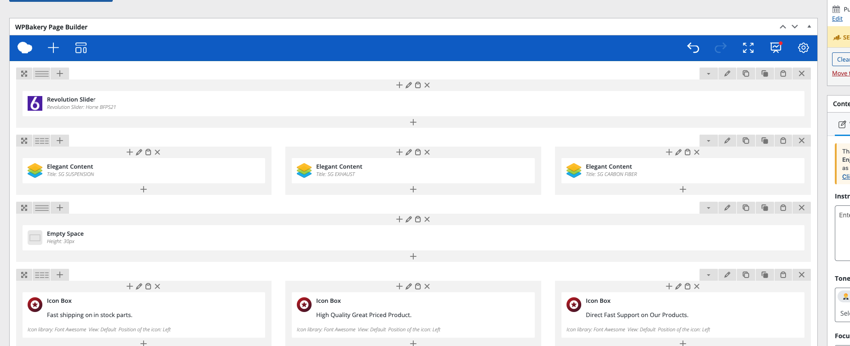The height and width of the screenshot is (346, 850).
Task: Prepend element above Empty Space
Action: 399,219
